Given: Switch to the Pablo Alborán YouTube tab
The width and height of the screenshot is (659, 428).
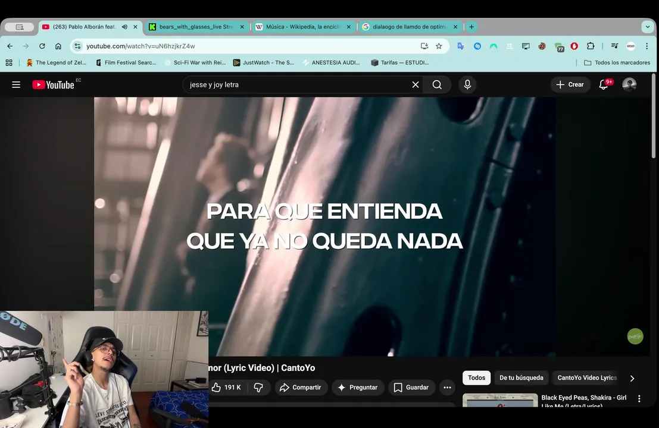Looking at the screenshot, I should [84, 27].
